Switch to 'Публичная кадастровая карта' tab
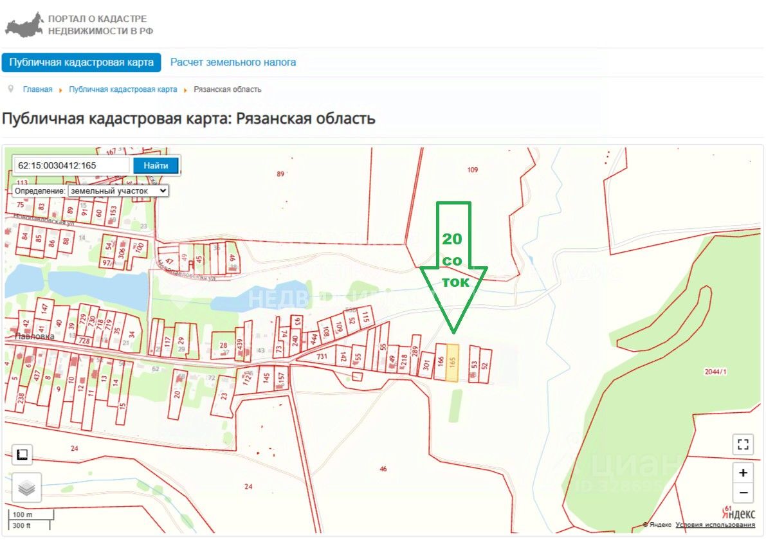Viewport: 766px width, 544px height. pyautogui.click(x=81, y=62)
